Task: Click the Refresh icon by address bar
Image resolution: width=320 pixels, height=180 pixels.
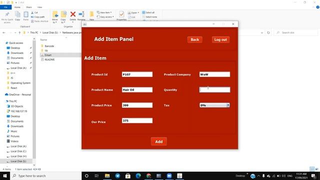Action: tap(268, 32)
